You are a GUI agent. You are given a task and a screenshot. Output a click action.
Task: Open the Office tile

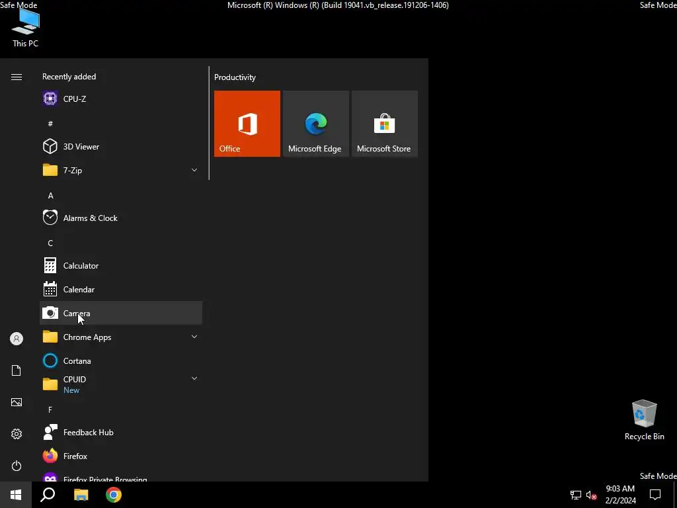click(247, 124)
